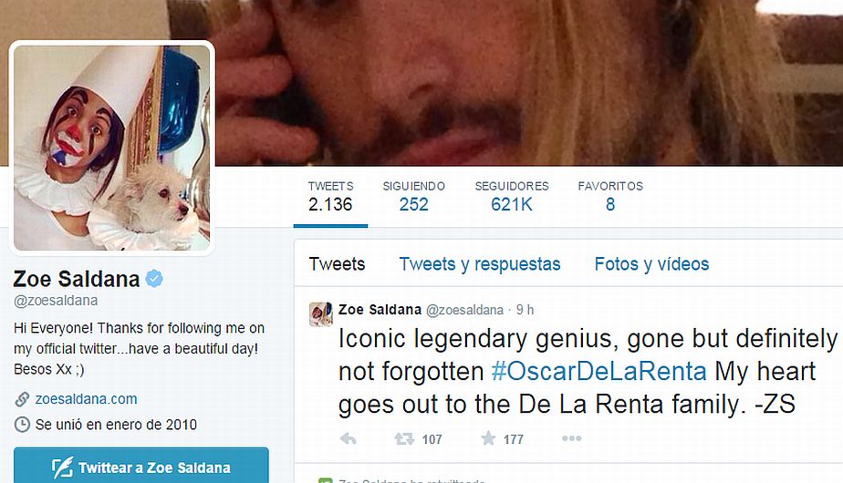
Task: Open the more options ellipsis on tweet
Action: click(x=571, y=438)
